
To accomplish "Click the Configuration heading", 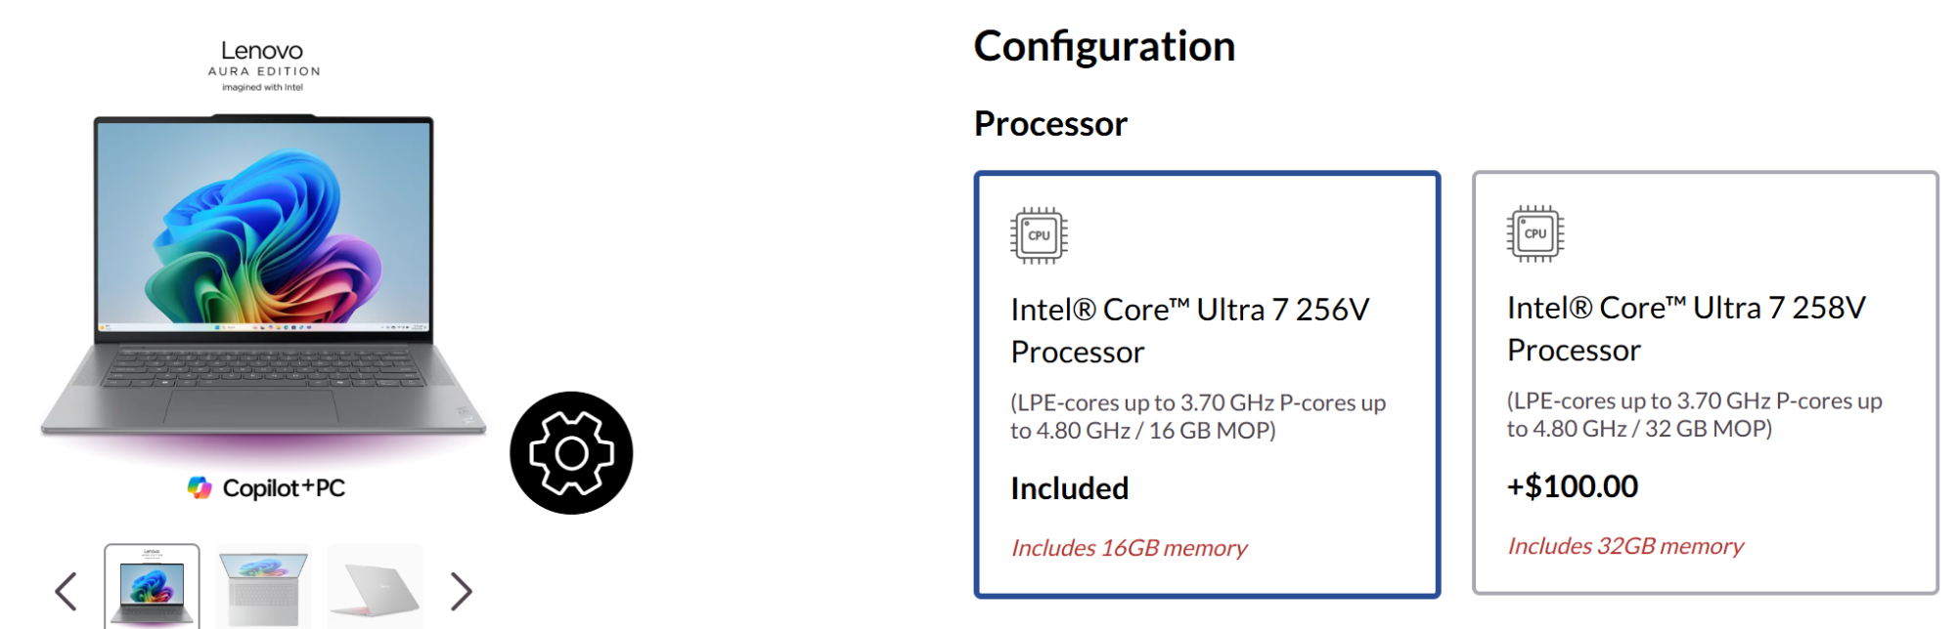I will [x=1104, y=46].
